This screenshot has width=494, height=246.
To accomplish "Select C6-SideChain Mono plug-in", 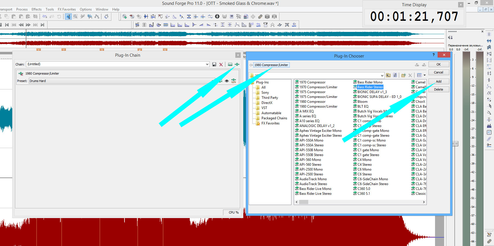I will pyautogui.click(x=373, y=179).
